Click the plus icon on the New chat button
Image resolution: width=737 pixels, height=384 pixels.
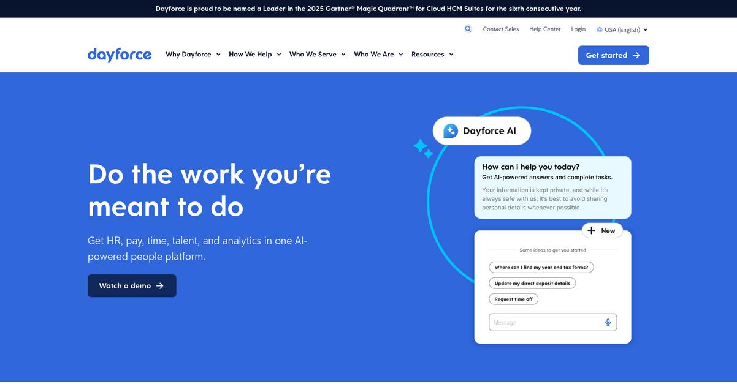(x=591, y=230)
